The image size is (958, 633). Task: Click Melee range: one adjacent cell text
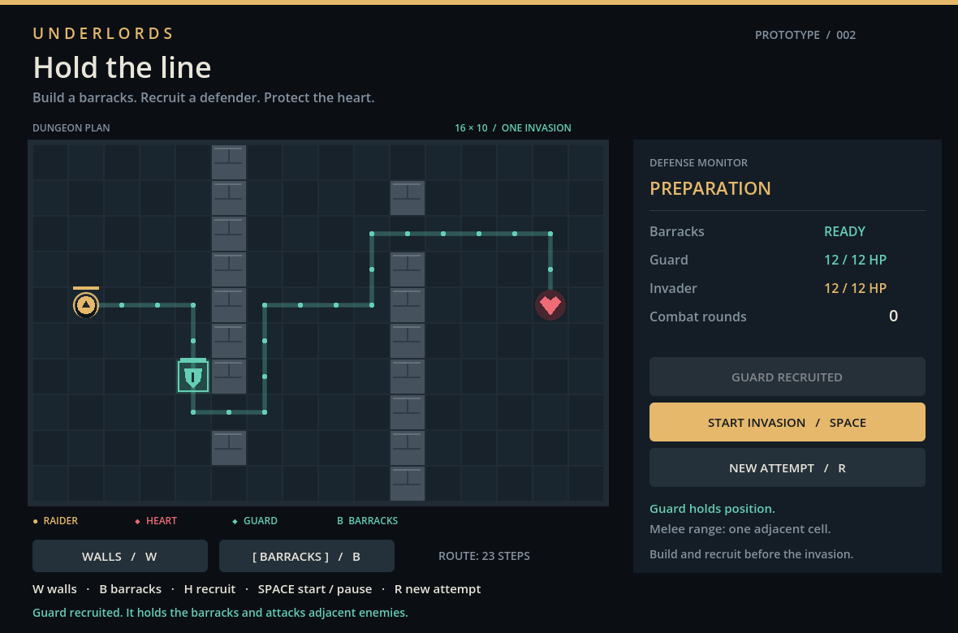(x=740, y=529)
